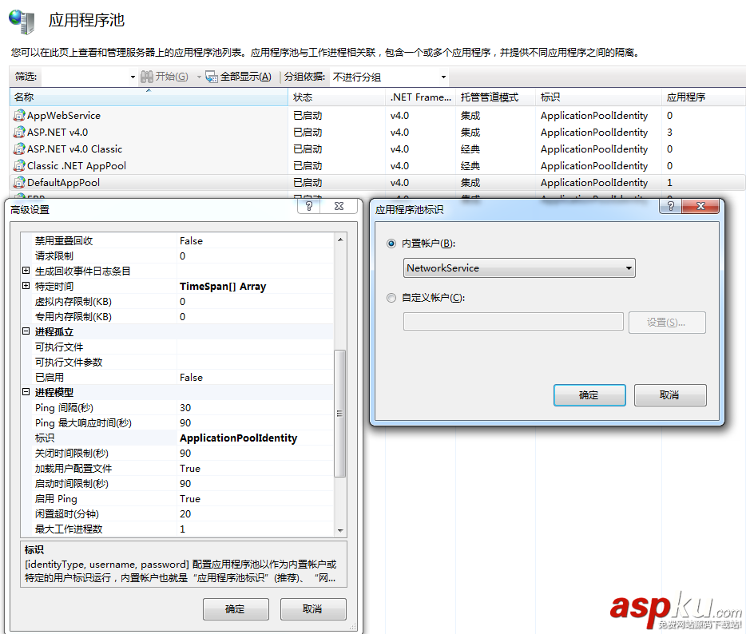Click the 开始(G) start toolbar icon

[x=148, y=77]
